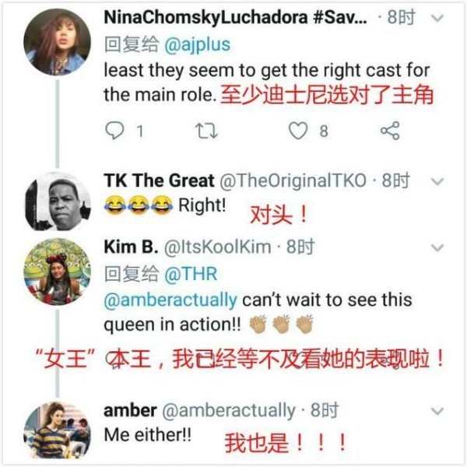Open the @ItsKoolKim handle
This screenshot has height=467, width=467.
coord(218,248)
